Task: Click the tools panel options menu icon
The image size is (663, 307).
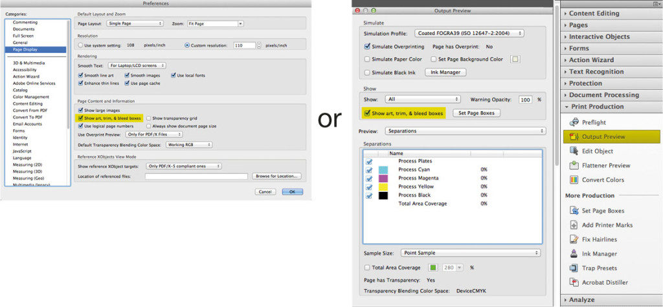Action: [657, 3]
